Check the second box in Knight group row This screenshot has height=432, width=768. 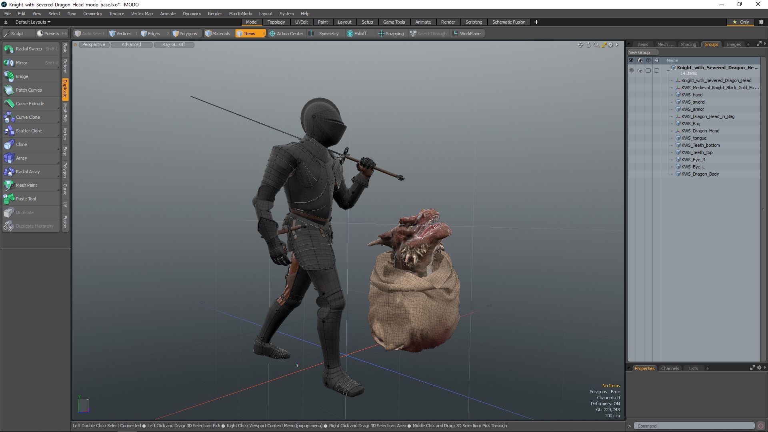[656, 70]
